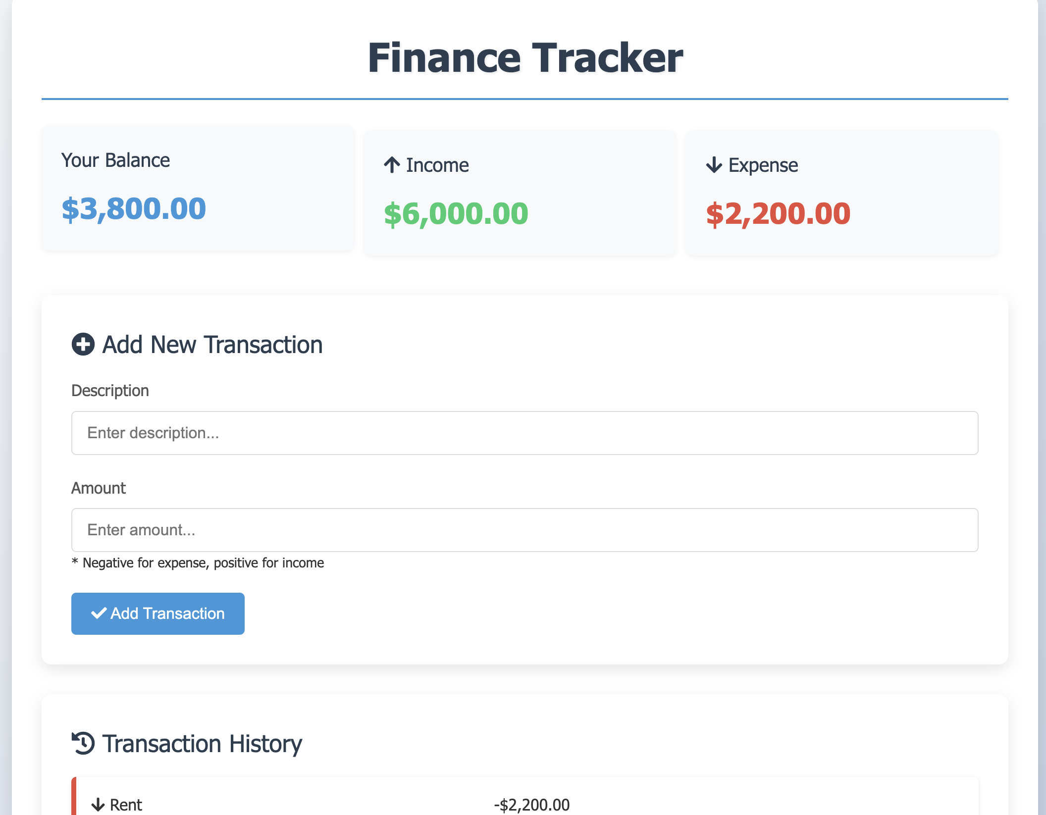Click the Finance Tracker title heading
Image resolution: width=1046 pixels, height=815 pixels.
(525, 57)
